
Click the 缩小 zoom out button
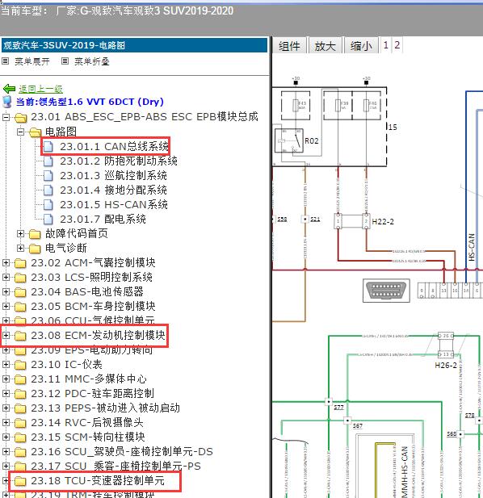click(x=361, y=46)
